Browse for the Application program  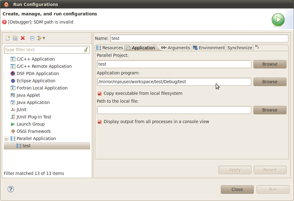coord(270,82)
